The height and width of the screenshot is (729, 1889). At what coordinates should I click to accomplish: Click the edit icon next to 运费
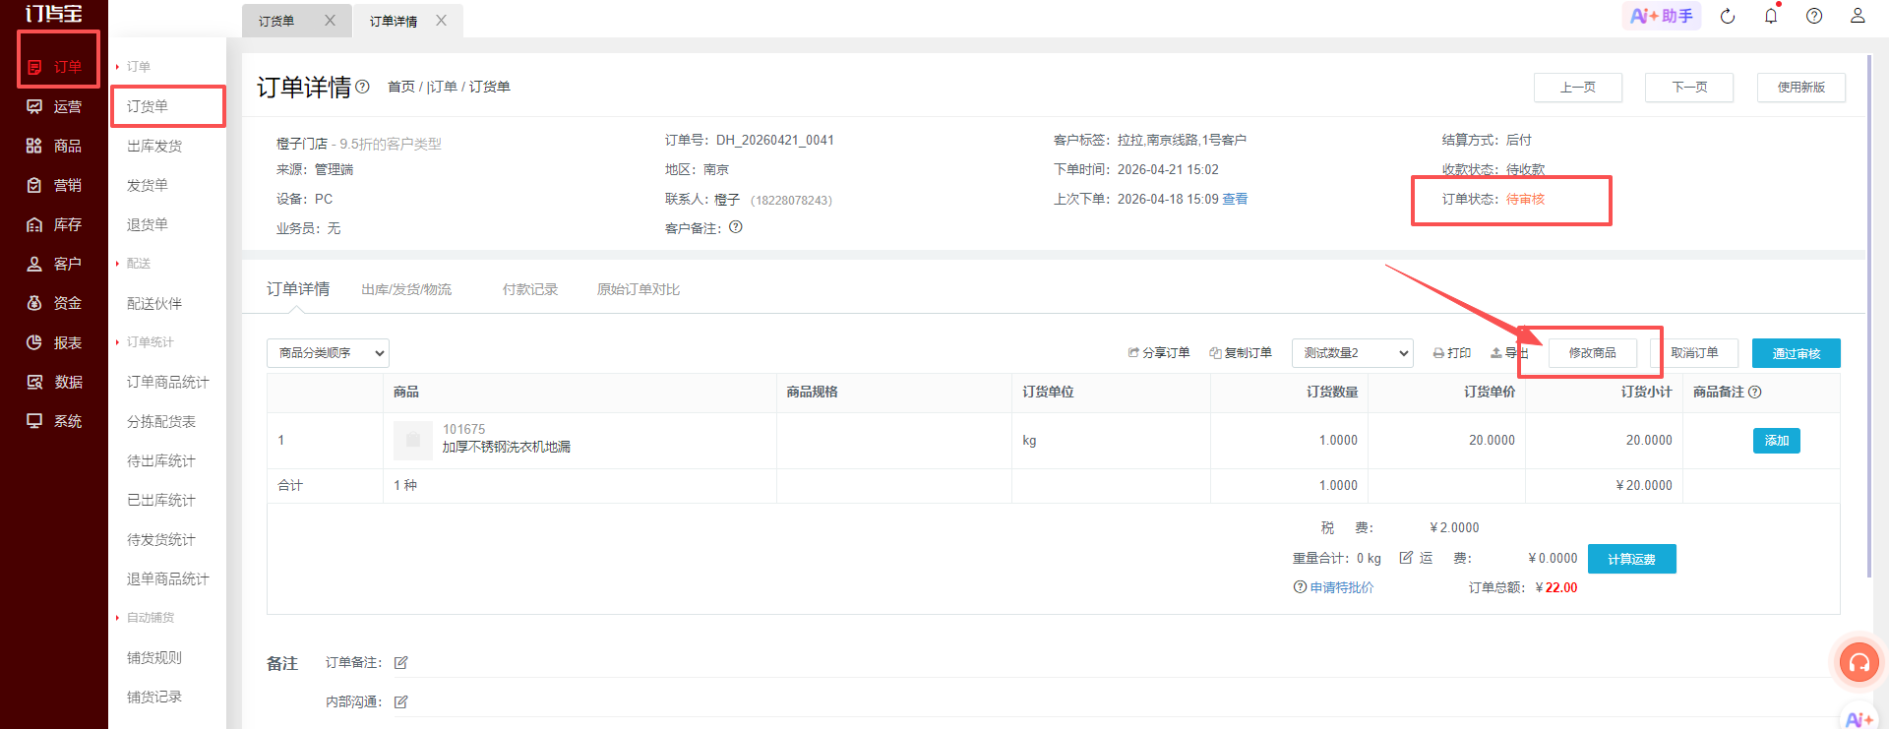[x=1407, y=558]
